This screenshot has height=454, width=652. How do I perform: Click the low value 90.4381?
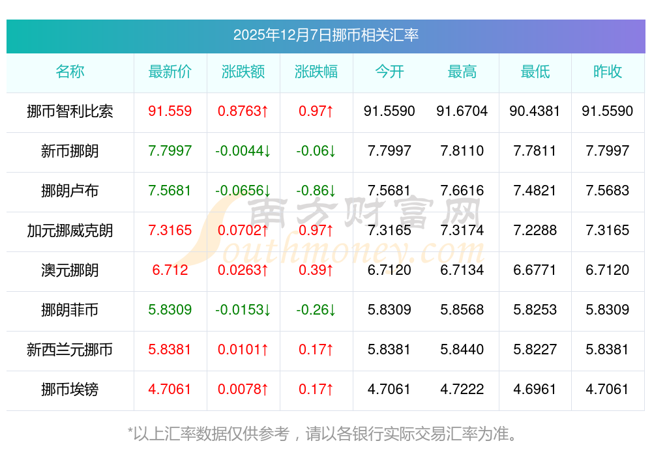(535, 111)
